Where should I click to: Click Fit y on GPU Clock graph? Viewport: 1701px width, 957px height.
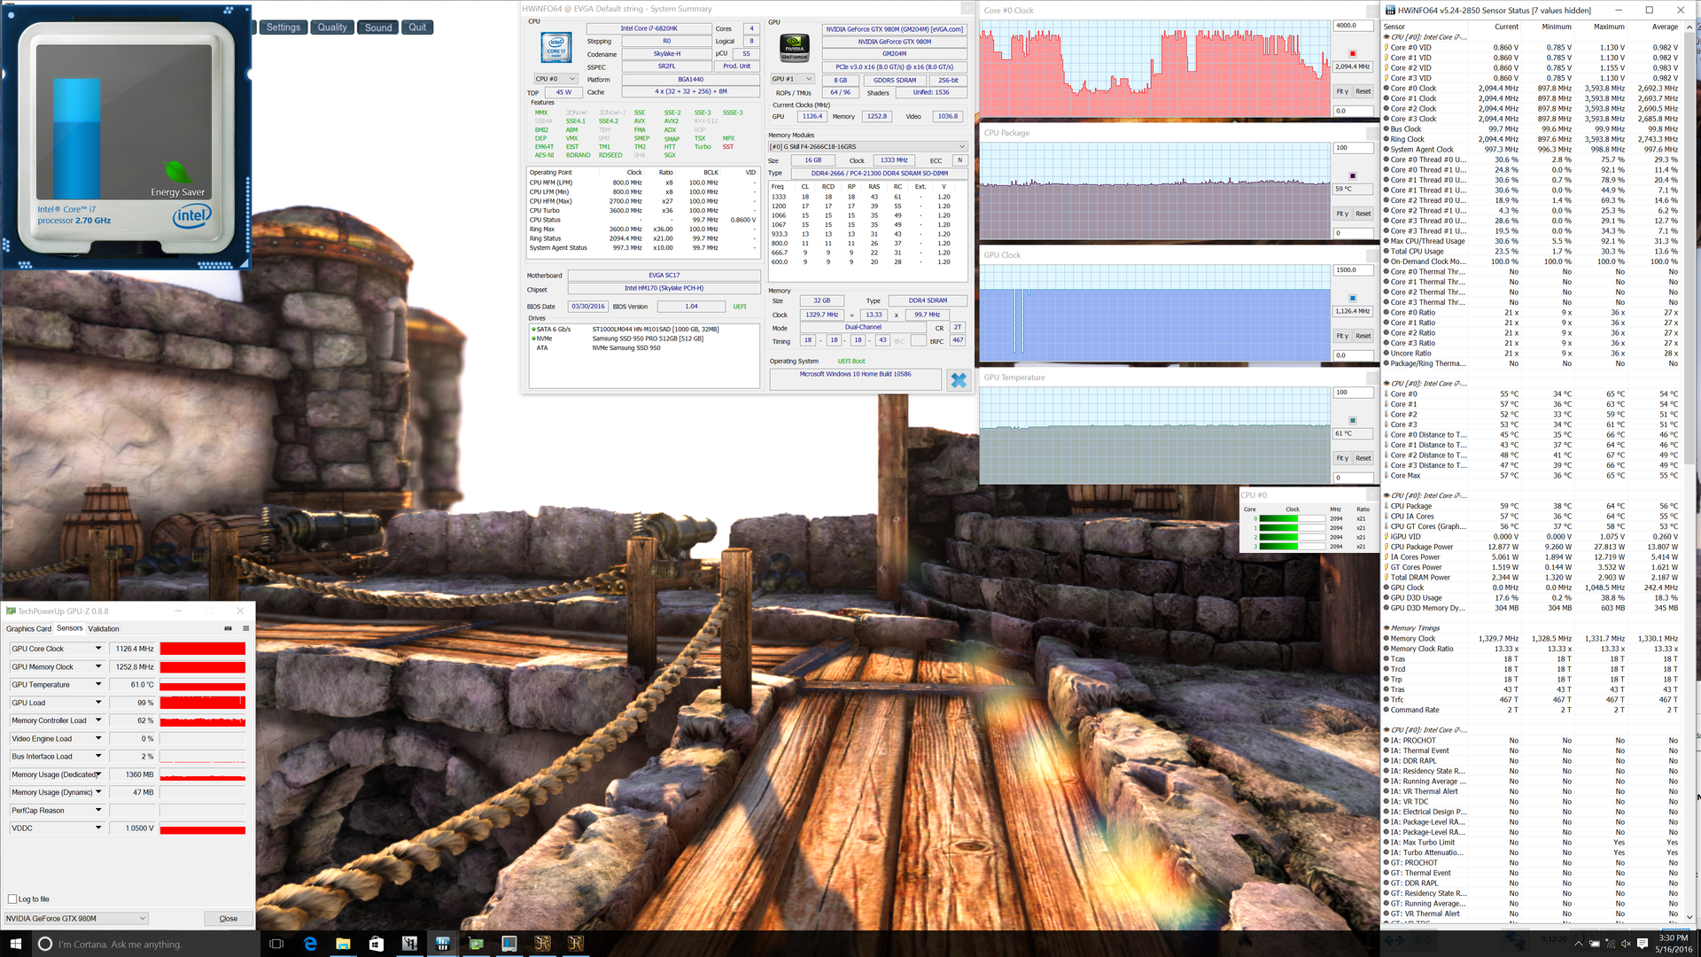[x=1342, y=336]
